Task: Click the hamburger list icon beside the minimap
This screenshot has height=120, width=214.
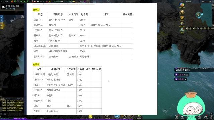Action: coord(213,28)
